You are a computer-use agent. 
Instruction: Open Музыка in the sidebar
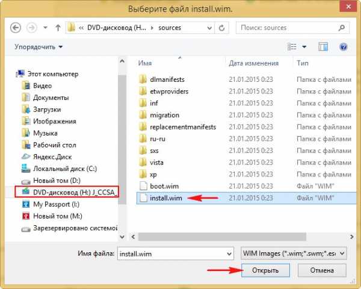40,133
